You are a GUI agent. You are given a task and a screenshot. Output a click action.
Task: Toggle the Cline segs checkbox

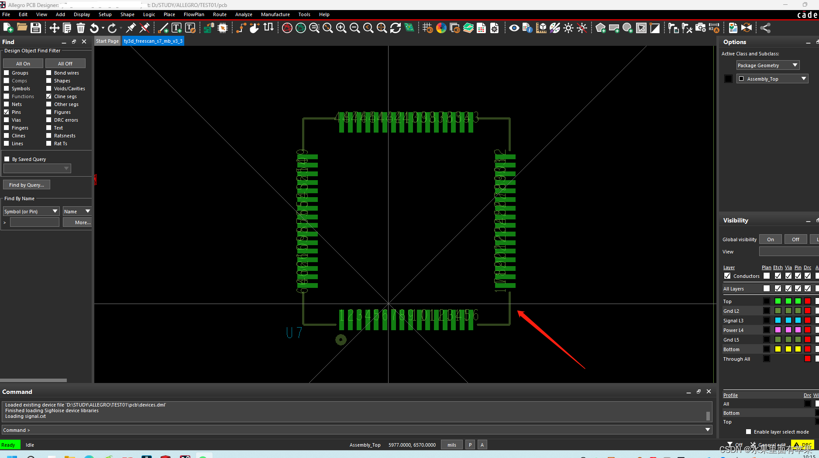pyautogui.click(x=49, y=96)
